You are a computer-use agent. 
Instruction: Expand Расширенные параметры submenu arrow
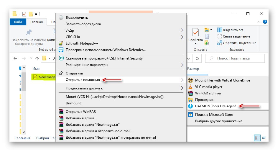coord(182,65)
